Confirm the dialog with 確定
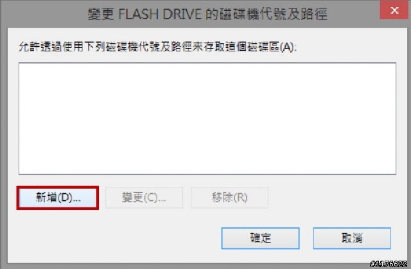 (260, 238)
